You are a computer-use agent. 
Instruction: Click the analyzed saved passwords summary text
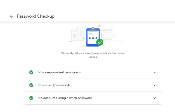pyautogui.click(x=93, y=55)
